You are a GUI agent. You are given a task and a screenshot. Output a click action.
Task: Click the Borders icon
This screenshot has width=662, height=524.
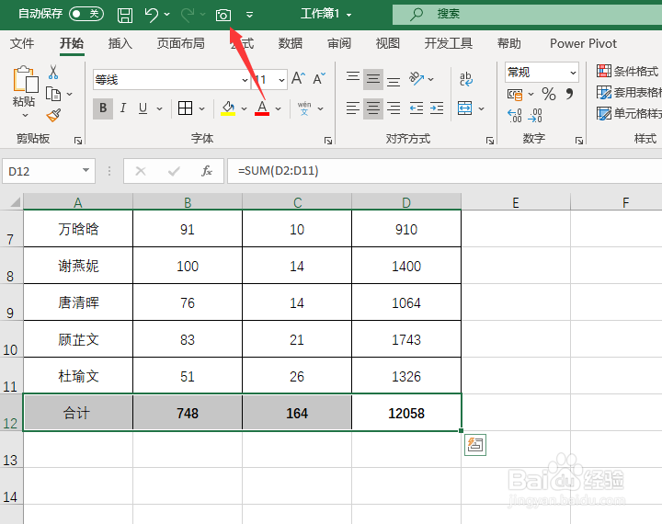[x=185, y=108]
